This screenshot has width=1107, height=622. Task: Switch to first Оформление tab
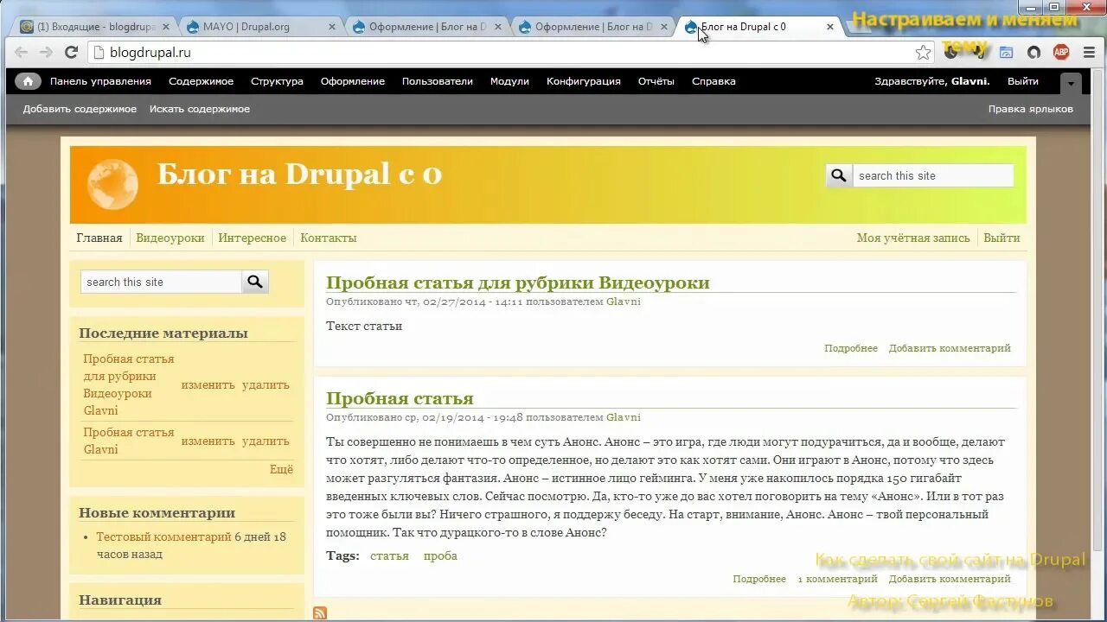(420, 27)
